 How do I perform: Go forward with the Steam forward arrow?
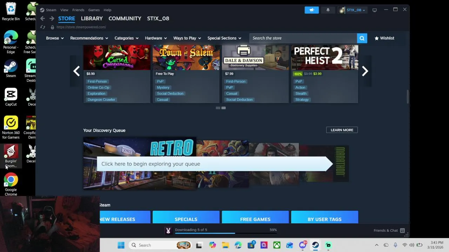tap(52, 19)
